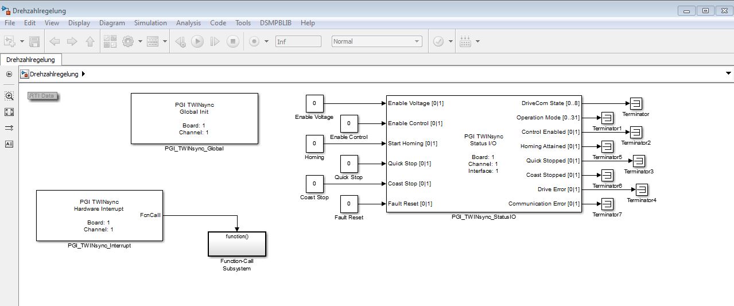Click the Hide/Show Model Browser arrow icon

9,74
